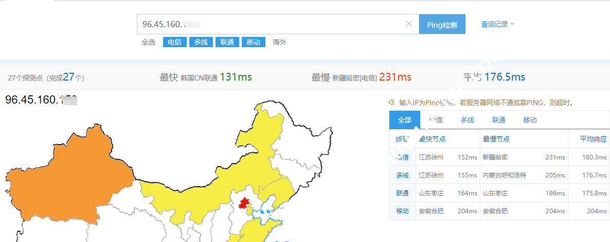Click 韩国CN联通 fastest node label
Screen dimensions: 610x242
coord(199,78)
